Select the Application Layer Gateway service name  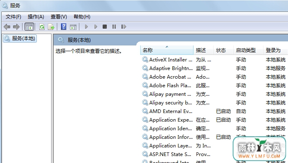pyautogui.click(x=171, y=145)
